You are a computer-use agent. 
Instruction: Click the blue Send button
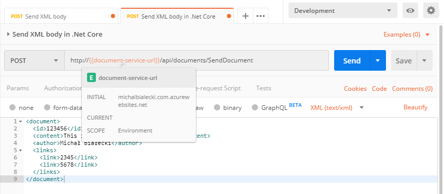click(352, 60)
